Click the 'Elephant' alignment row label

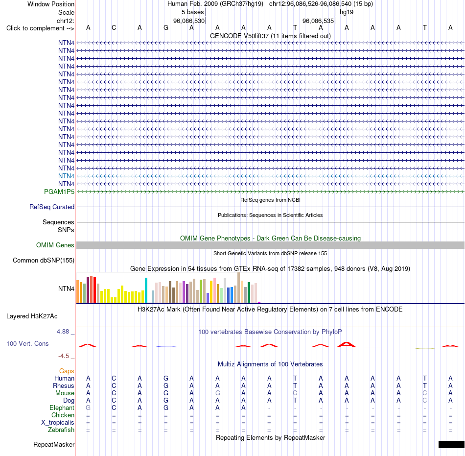pos(62,408)
